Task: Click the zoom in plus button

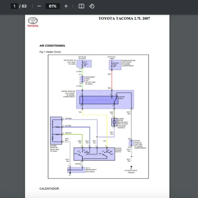Action: pyautogui.click(x=66, y=6)
